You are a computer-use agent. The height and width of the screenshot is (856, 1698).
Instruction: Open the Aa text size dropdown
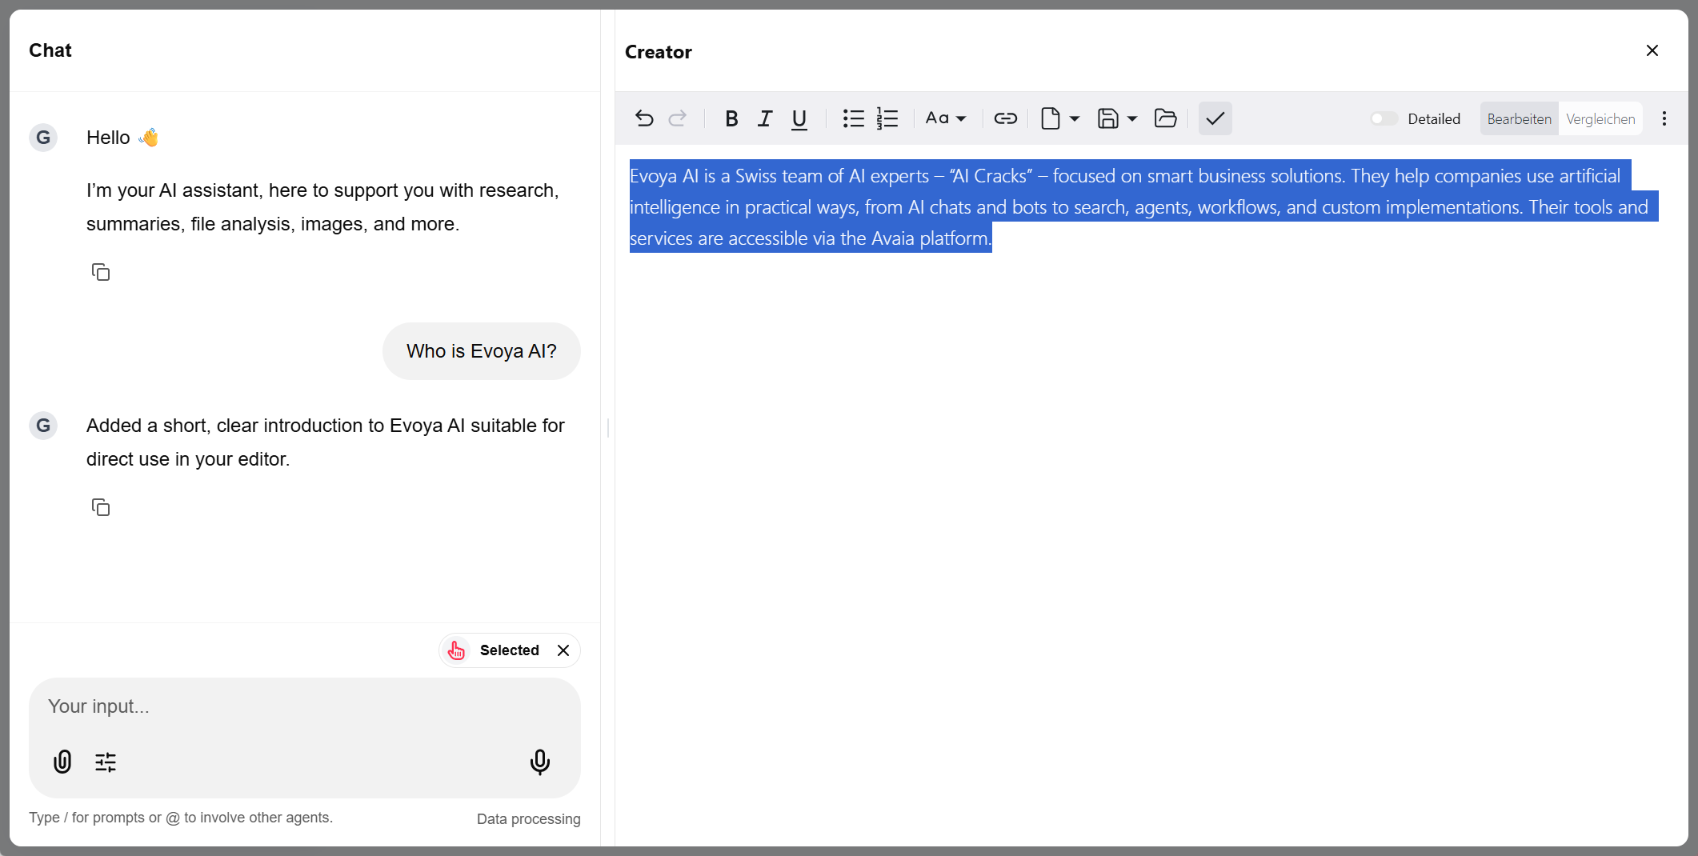pos(946,118)
